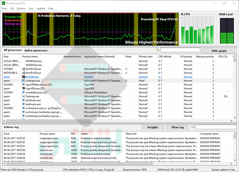The width and height of the screenshot is (239, 172).
Task: Click the svchost.exe (utcsvc -p) icon
Action: click(x=24, y=108)
